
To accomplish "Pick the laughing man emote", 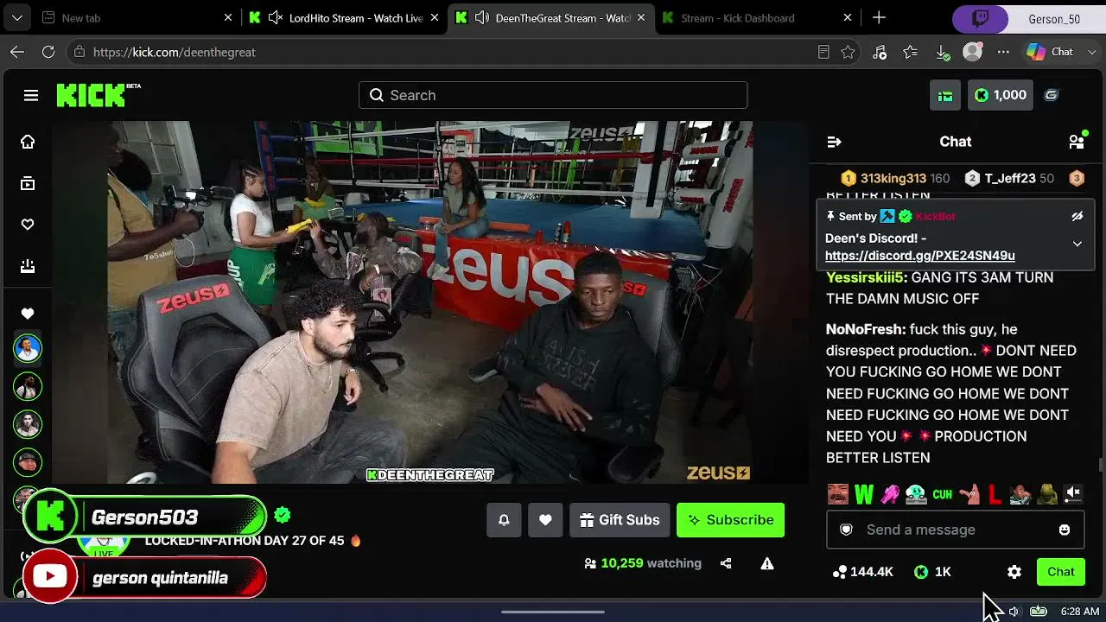I will pos(837,494).
